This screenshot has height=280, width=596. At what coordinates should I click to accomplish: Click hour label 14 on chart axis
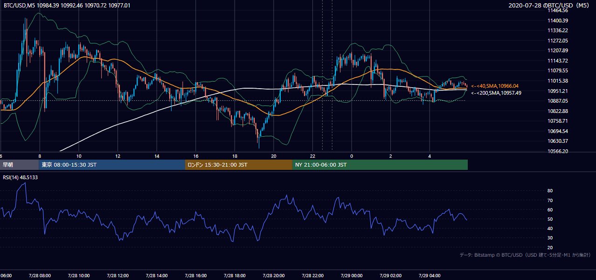[x=157, y=156]
